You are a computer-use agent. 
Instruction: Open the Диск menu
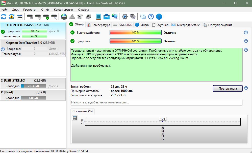15,10
